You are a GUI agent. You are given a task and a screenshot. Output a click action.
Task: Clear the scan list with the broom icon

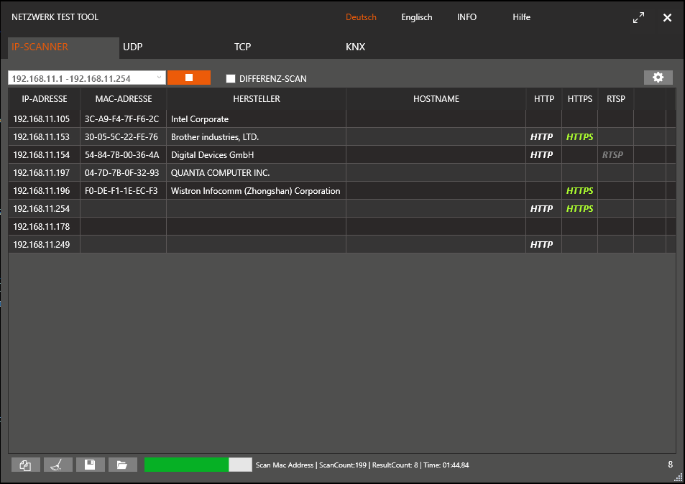(58, 465)
